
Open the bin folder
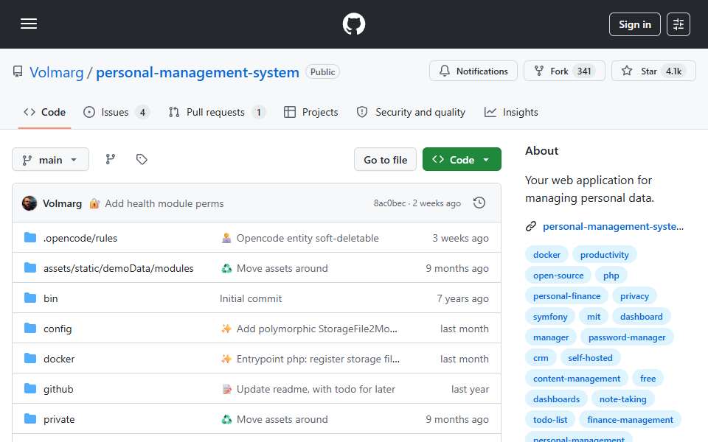51,298
